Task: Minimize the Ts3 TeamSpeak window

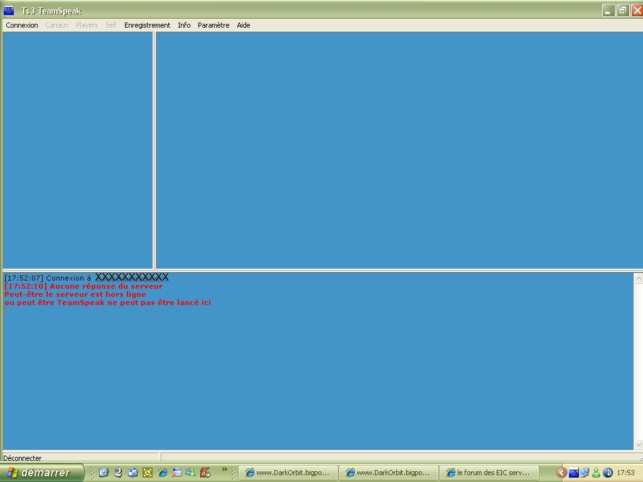Action: tap(608, 10)
